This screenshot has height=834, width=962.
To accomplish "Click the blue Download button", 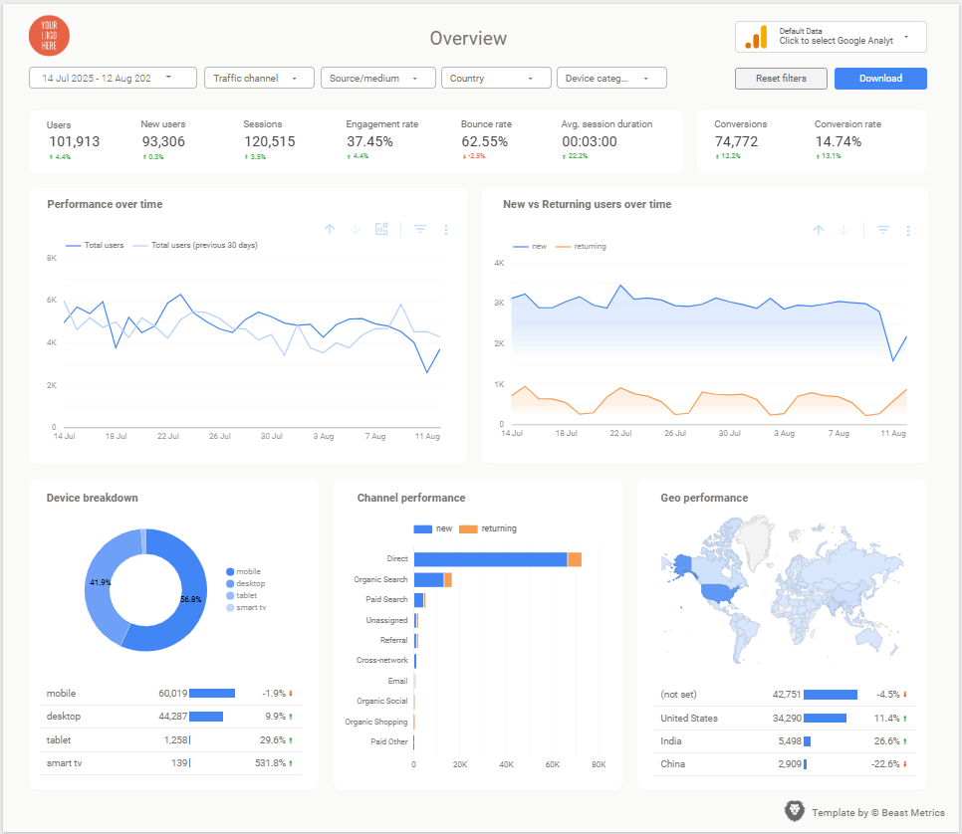I will coord(880,79).
